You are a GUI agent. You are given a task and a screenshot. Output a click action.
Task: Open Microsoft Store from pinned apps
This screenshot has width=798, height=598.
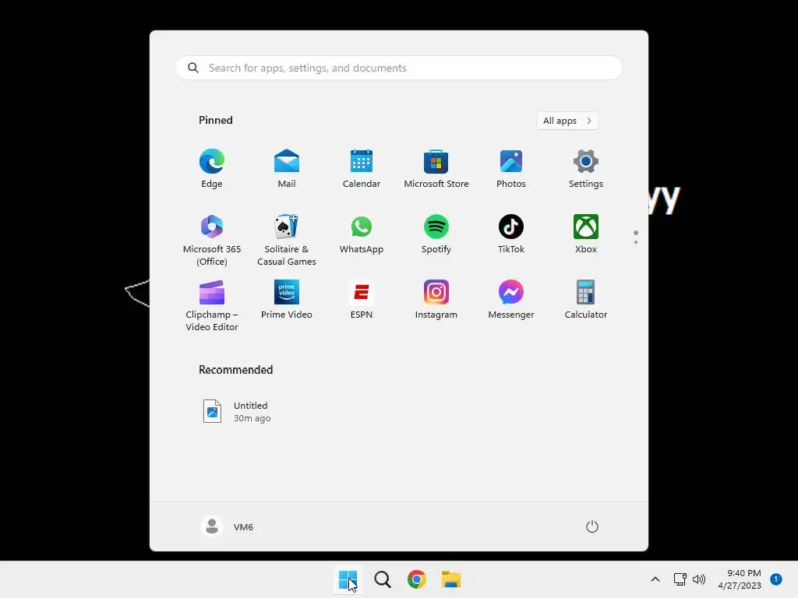[436, 169]
